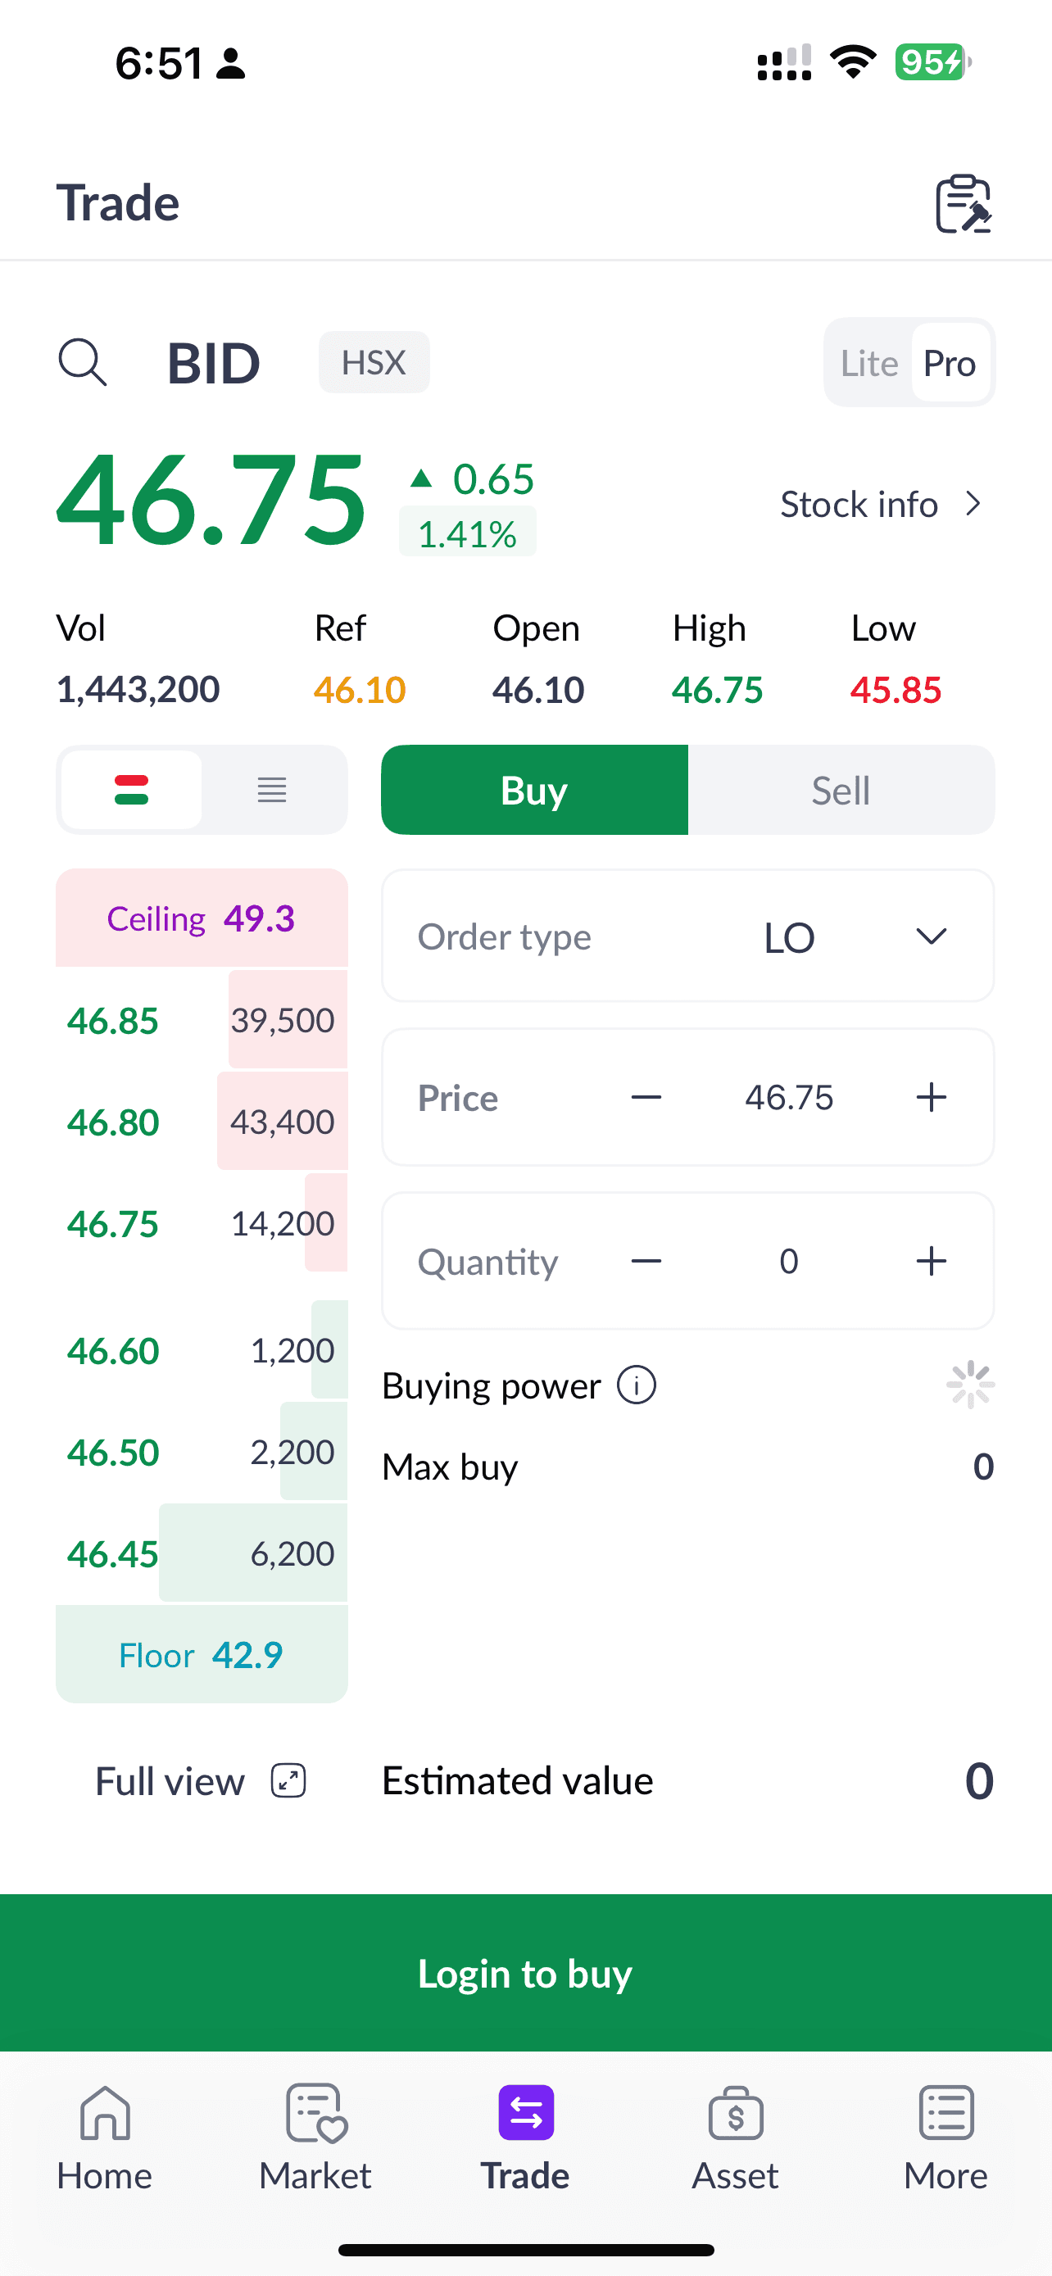
Task: Tap the Ceiling 49.3 price row
Action: coord(202,919)
